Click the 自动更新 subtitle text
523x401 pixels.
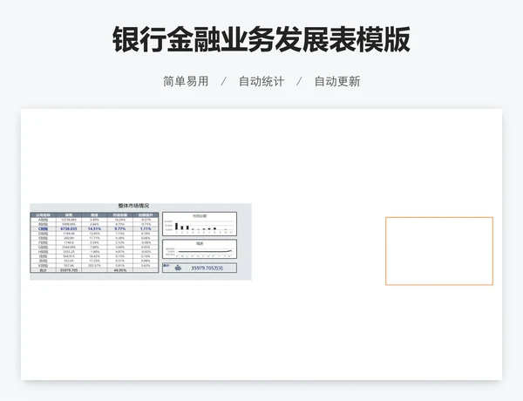point(337,81)
